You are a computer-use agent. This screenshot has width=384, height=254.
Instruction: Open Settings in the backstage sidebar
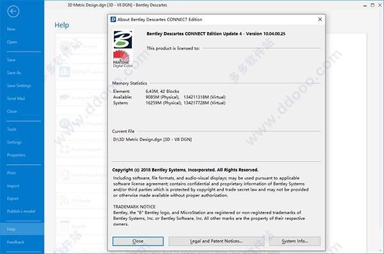click(14, 142)
